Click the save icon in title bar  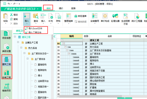(5, 4)
